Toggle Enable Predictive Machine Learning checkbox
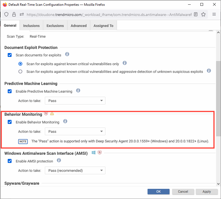This screenshot has width=221, height=199. tap(10, 91)
